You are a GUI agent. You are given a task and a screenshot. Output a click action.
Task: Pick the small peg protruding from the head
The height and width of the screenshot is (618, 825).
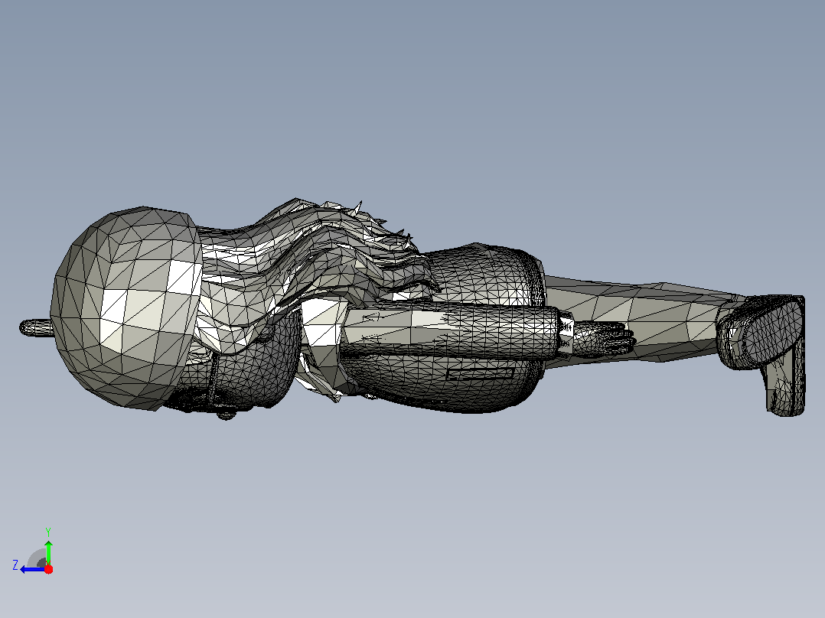tap(36, 327)
